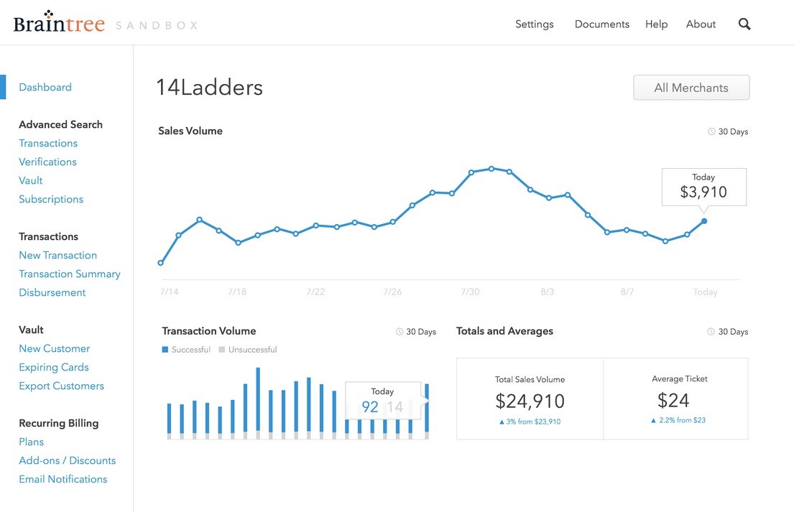Click the clock icon beside Totals and Averages 30 Days

(x=711, y=331)
